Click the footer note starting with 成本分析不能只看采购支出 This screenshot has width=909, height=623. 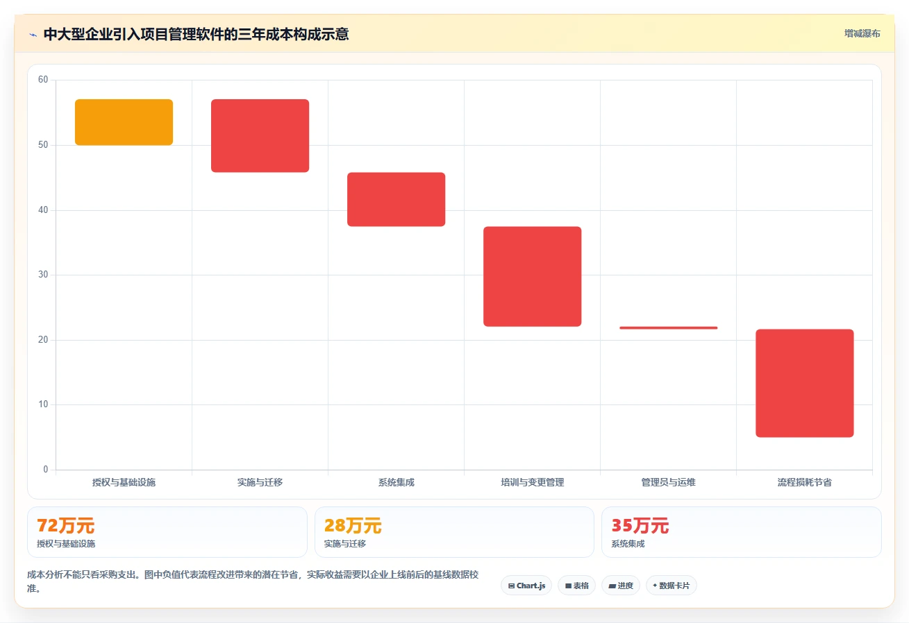252,582
